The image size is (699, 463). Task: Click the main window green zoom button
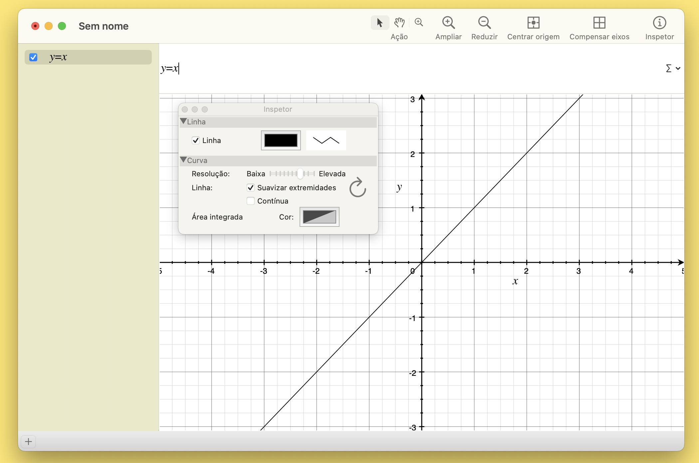[x=62, y=26]
